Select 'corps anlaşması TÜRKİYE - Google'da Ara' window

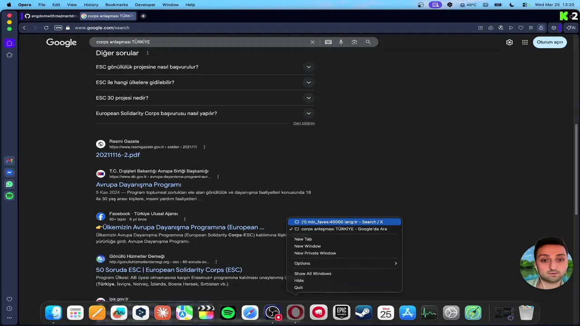[344, 229]
